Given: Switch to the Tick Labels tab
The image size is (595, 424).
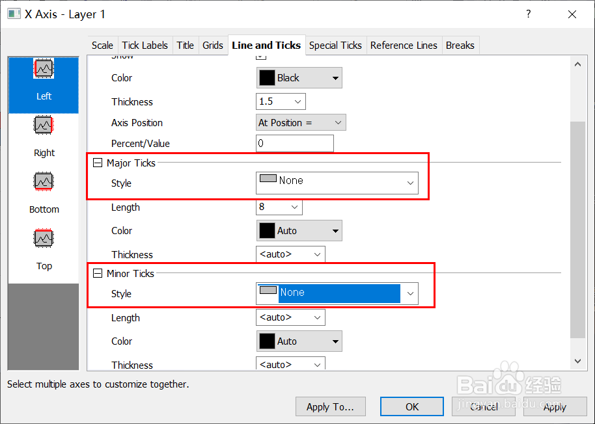Looking at the screenshot, I should [145, 45].
